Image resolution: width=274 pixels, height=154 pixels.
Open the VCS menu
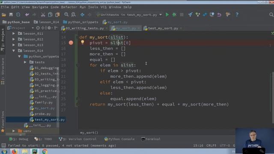[x=103, y=7]
